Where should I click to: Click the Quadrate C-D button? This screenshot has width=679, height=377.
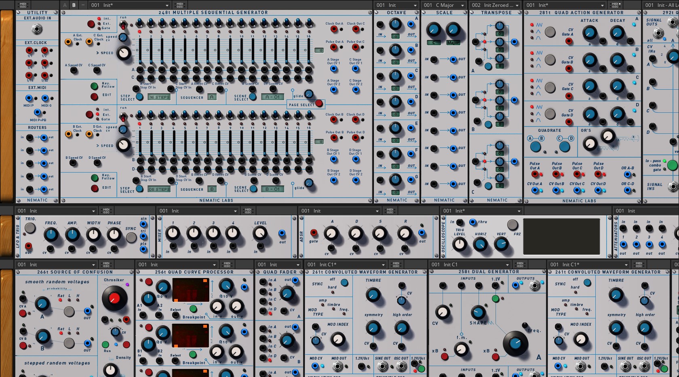565,147
